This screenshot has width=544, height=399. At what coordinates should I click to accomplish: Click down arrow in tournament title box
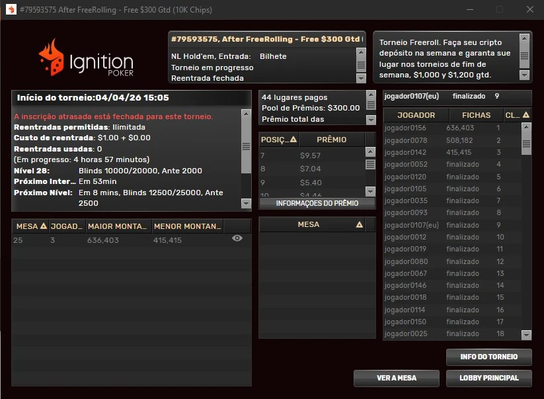click(x=361, y=78)
